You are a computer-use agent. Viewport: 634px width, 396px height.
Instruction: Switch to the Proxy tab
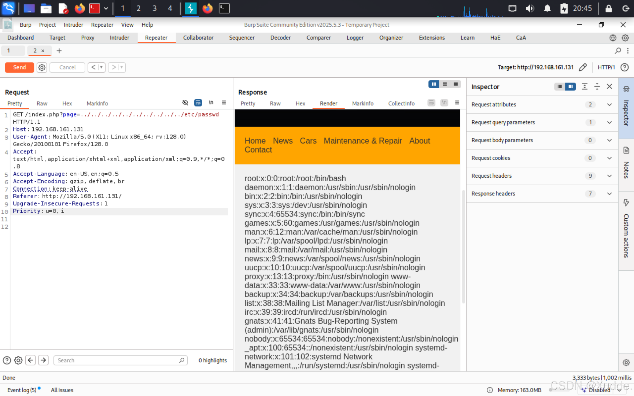(88, 38)
